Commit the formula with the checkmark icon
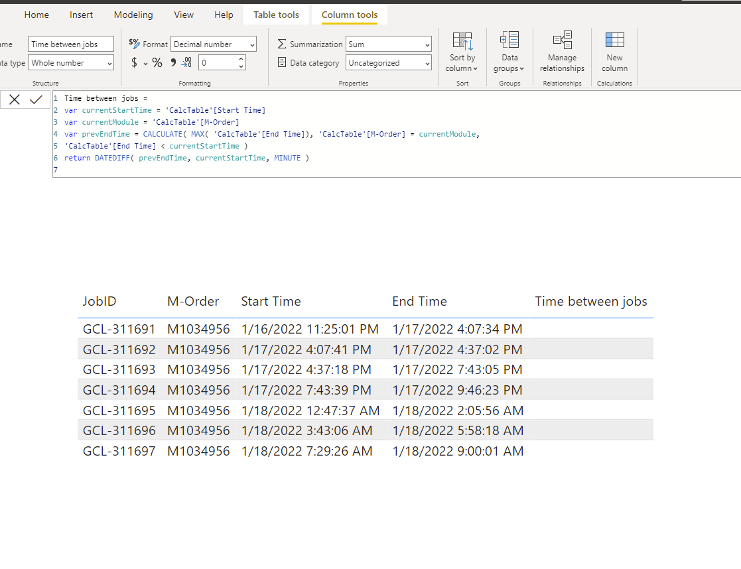 [36, 99]
